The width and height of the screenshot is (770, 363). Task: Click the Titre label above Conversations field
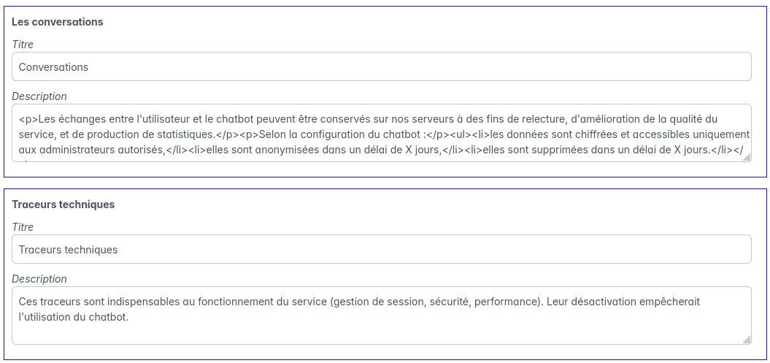click(x=23, y=45)
